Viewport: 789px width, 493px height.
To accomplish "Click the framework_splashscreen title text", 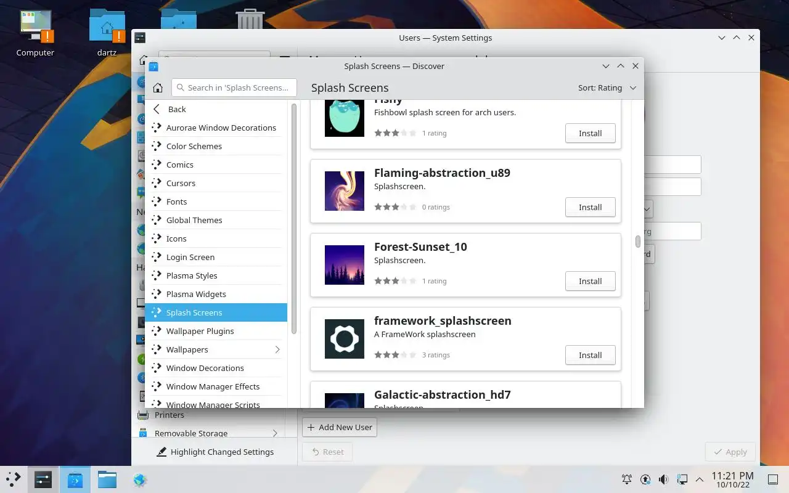I will click(443, 320).
